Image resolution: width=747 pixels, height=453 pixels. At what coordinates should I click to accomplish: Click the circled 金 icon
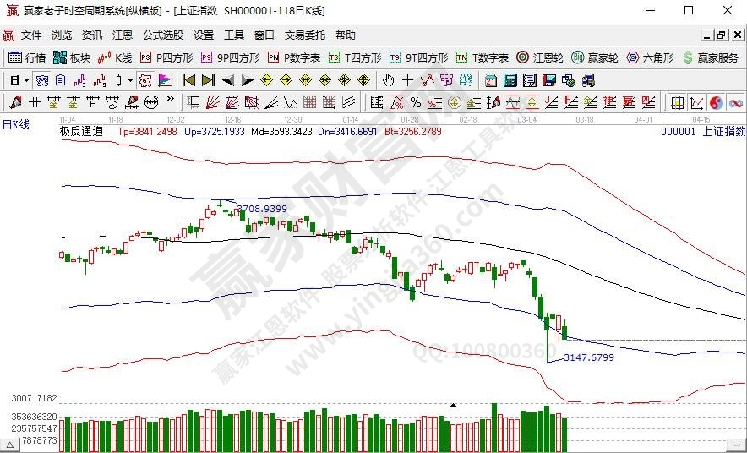[x=455, y=102]
